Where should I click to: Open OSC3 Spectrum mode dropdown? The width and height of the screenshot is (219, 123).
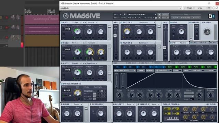[92, 63]
